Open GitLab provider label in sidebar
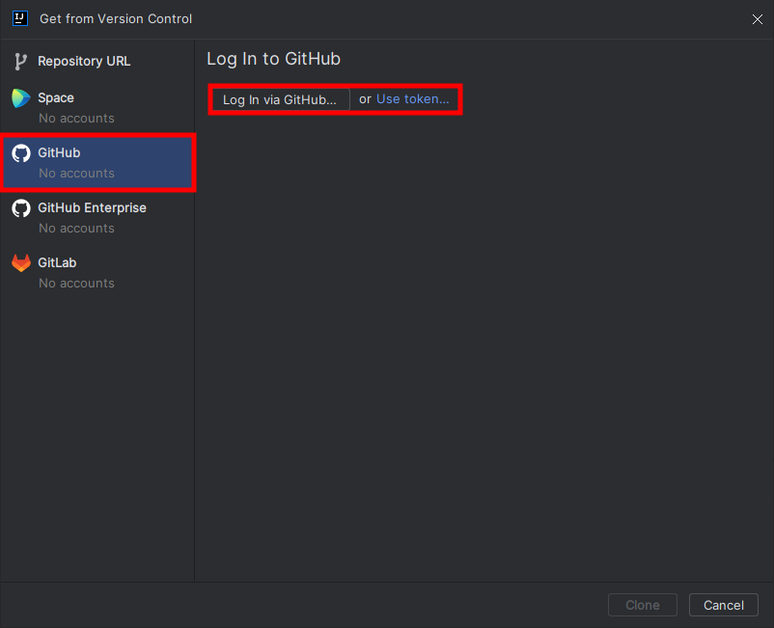Screen dimensions: 774x628 click(x=57, y=262)
